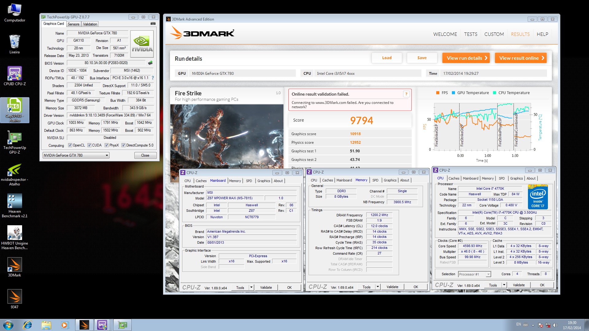This screenshot has width=589, height=331.
Task: Select Cap2PNG Atalho desktop icon
Action: point(14,110)
